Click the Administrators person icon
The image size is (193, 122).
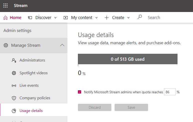(x=14, y=60)
